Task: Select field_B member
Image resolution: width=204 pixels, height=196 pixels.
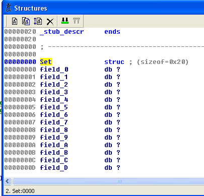Action: 54,153
